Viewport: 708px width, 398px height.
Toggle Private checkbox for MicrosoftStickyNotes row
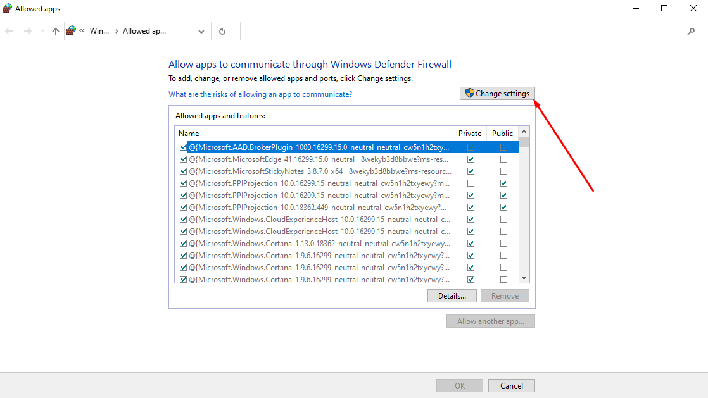point(471,171)
